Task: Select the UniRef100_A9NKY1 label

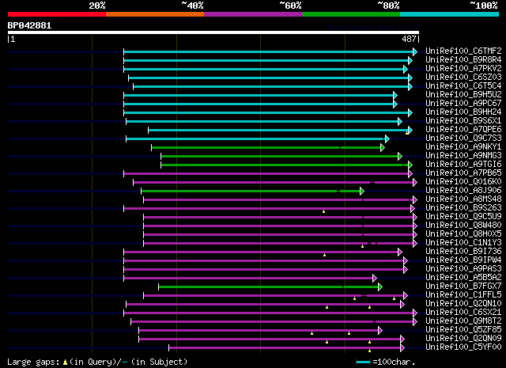Action: (x=463, y=147)
